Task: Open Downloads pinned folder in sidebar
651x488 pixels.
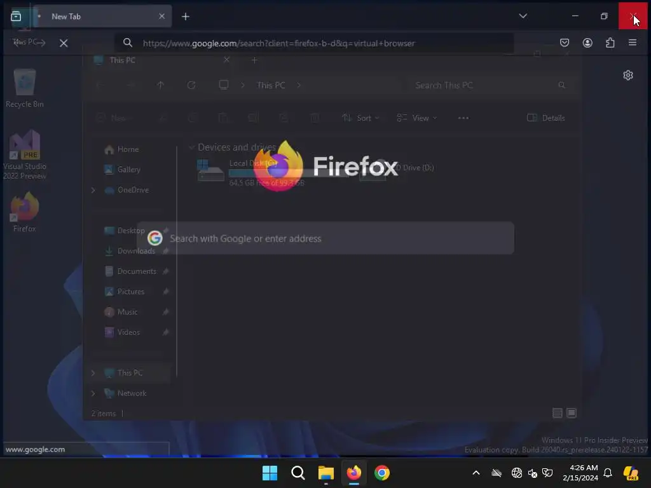Action: click(x=136, y=250)
